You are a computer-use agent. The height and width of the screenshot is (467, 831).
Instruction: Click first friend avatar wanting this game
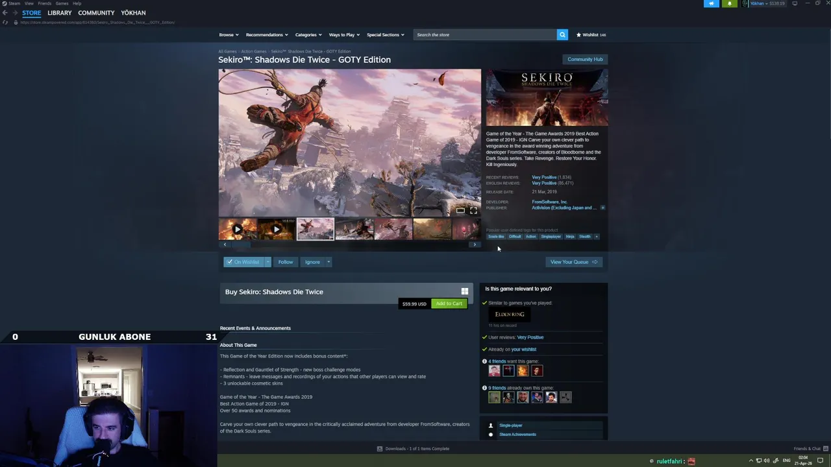tap(495, 370)
